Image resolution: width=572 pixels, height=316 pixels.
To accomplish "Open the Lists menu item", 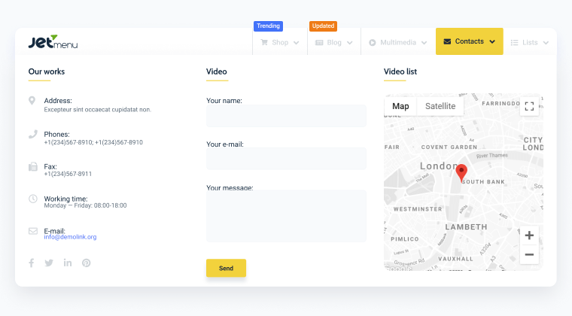I will tap(530, 42).
